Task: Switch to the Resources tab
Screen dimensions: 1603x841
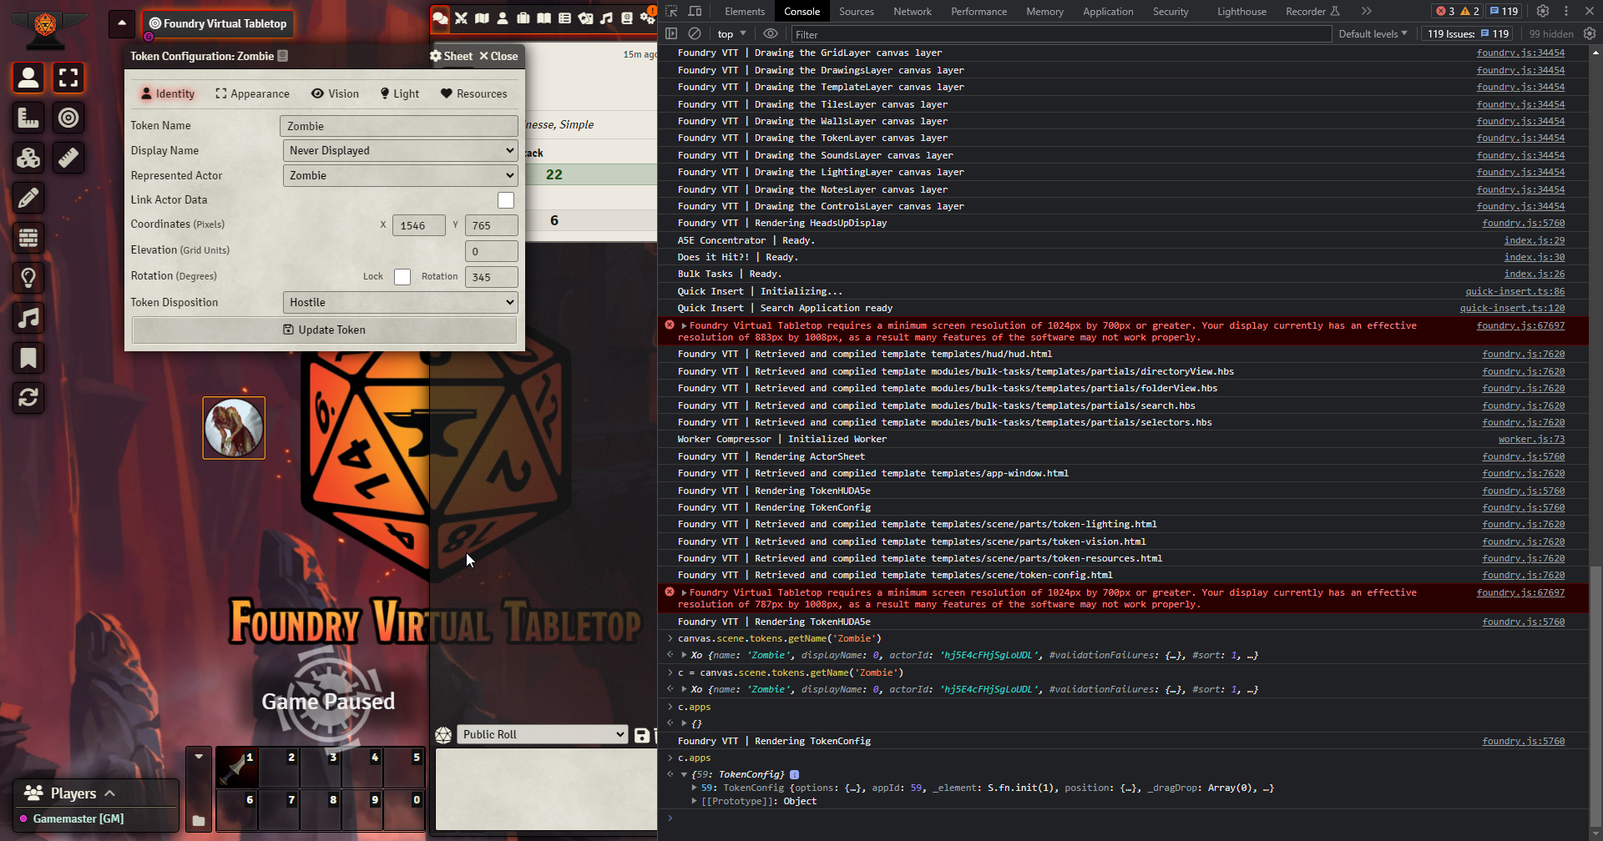Action: (473, 93)
